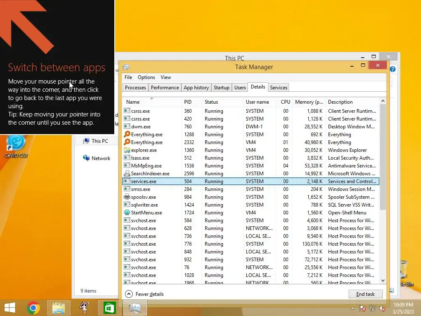Click the DWM-1 user name cell

click(254, 126)
